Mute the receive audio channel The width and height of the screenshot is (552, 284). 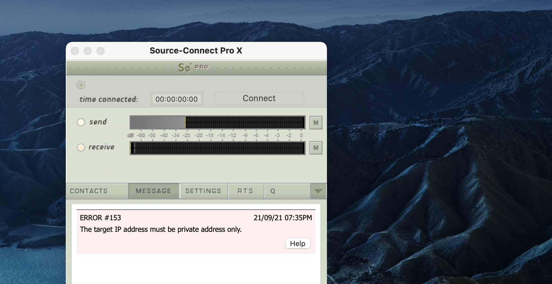[316, 148]
